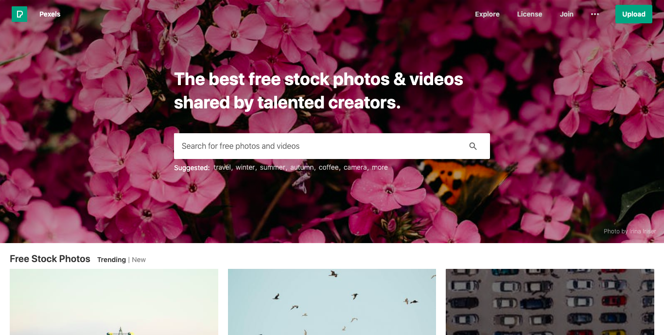Focus the photo and video search field

[x=321, y=146]
